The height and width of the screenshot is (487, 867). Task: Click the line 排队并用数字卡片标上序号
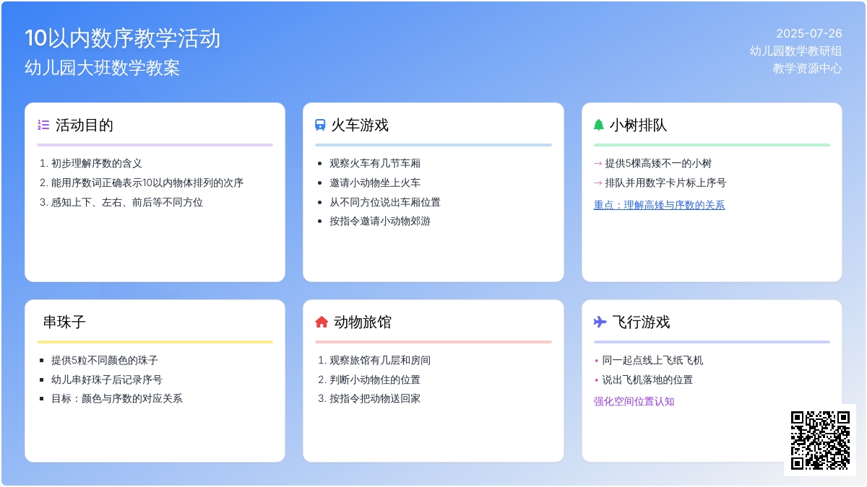[665, 183]
